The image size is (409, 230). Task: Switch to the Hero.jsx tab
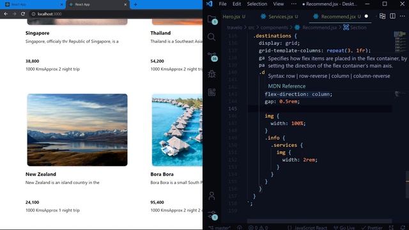(234, 17)
